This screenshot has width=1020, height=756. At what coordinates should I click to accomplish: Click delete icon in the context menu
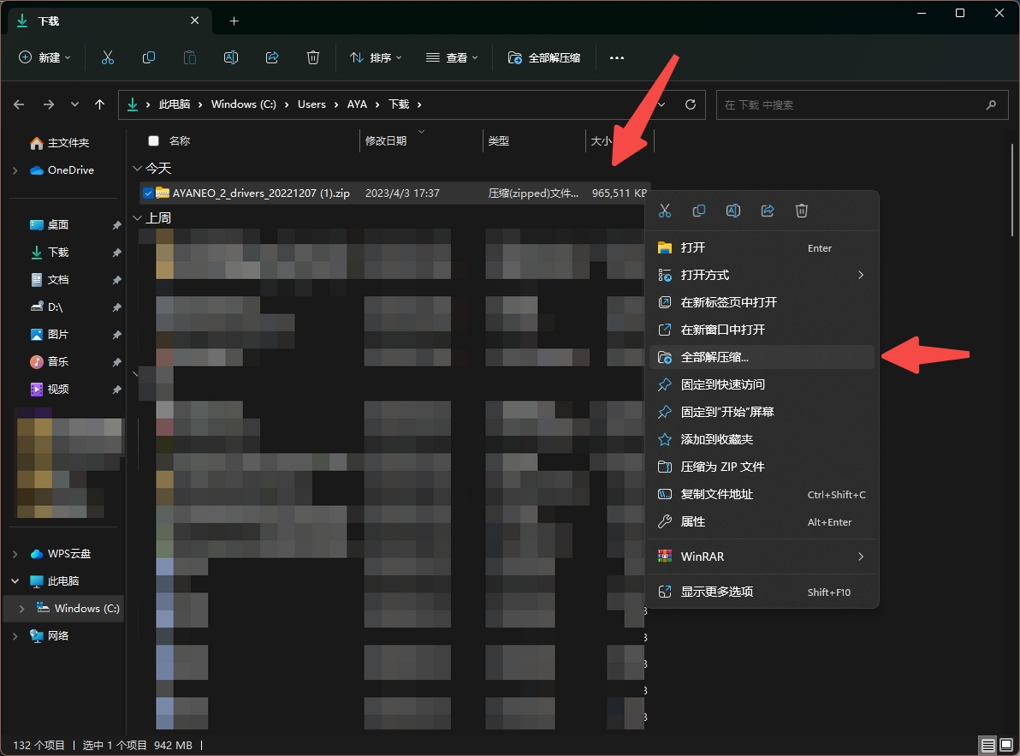(802, 211)
